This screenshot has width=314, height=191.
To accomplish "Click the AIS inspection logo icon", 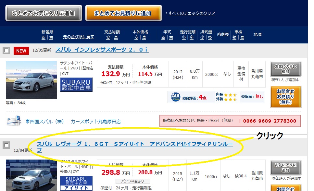I will [x=176, y=97].
